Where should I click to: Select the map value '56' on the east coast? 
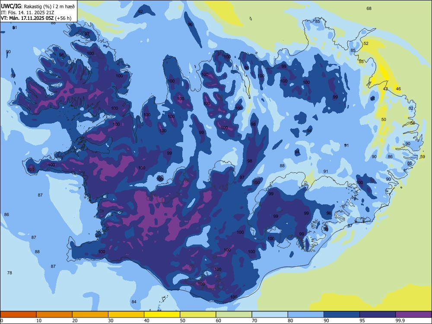coord(413,123)
